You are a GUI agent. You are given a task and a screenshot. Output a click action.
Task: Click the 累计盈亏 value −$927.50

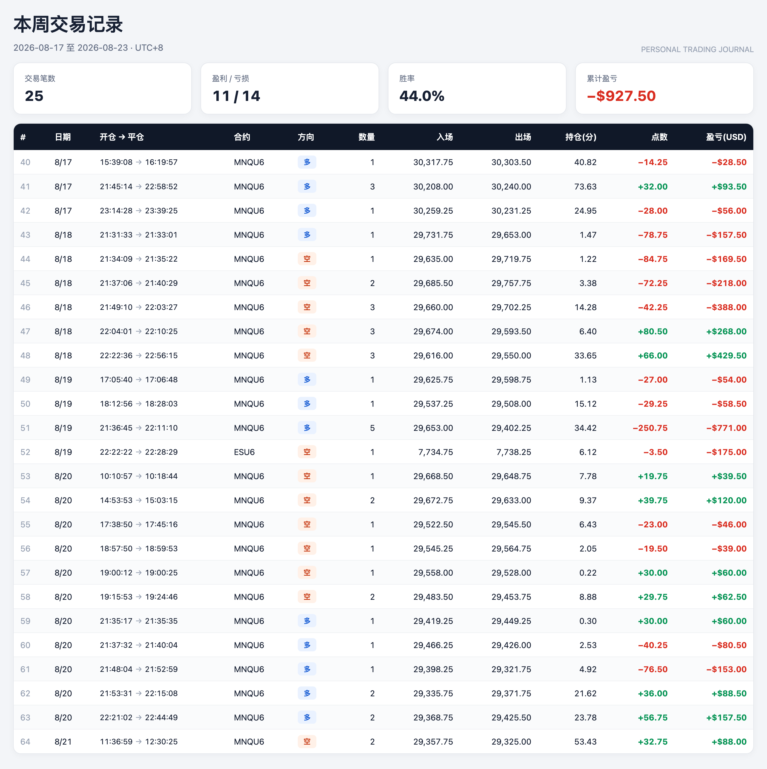621,96
